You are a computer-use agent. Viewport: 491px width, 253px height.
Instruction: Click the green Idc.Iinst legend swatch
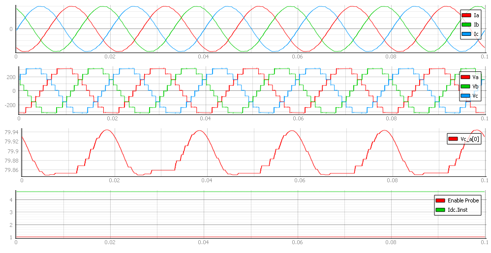tap(440, 210)
